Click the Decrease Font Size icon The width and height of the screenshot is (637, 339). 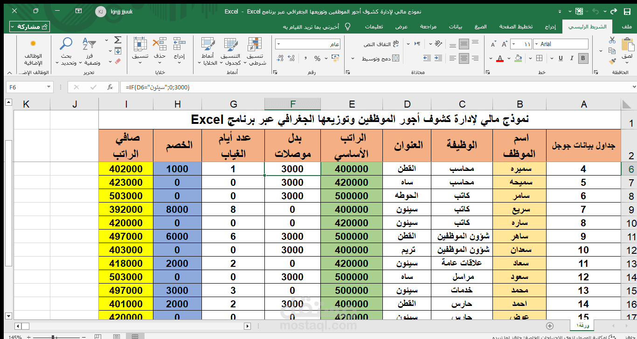[493, 44]
